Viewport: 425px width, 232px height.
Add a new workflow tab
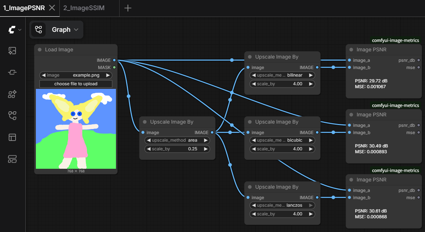pos(128,8)
